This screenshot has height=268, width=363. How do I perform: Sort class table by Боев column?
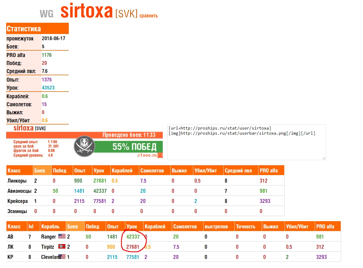(42, 171)
